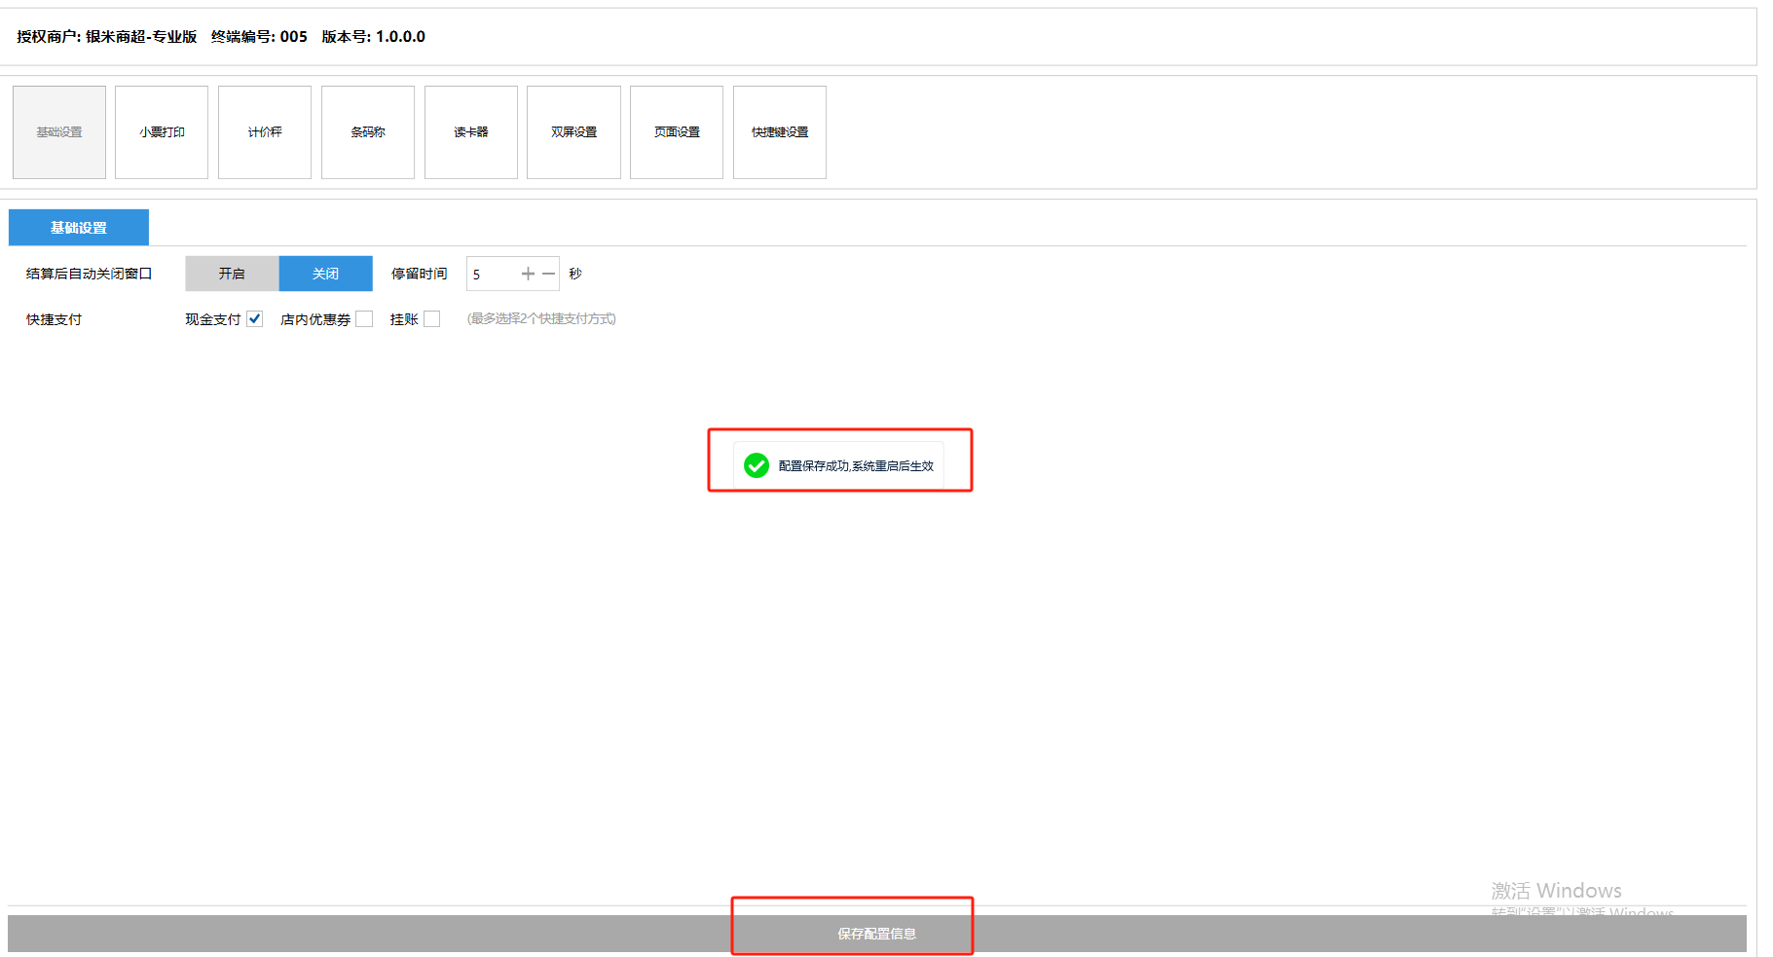1773x957 pixels.
Task: Open the 双屏设置 dual screen tile
Action: 573,132
